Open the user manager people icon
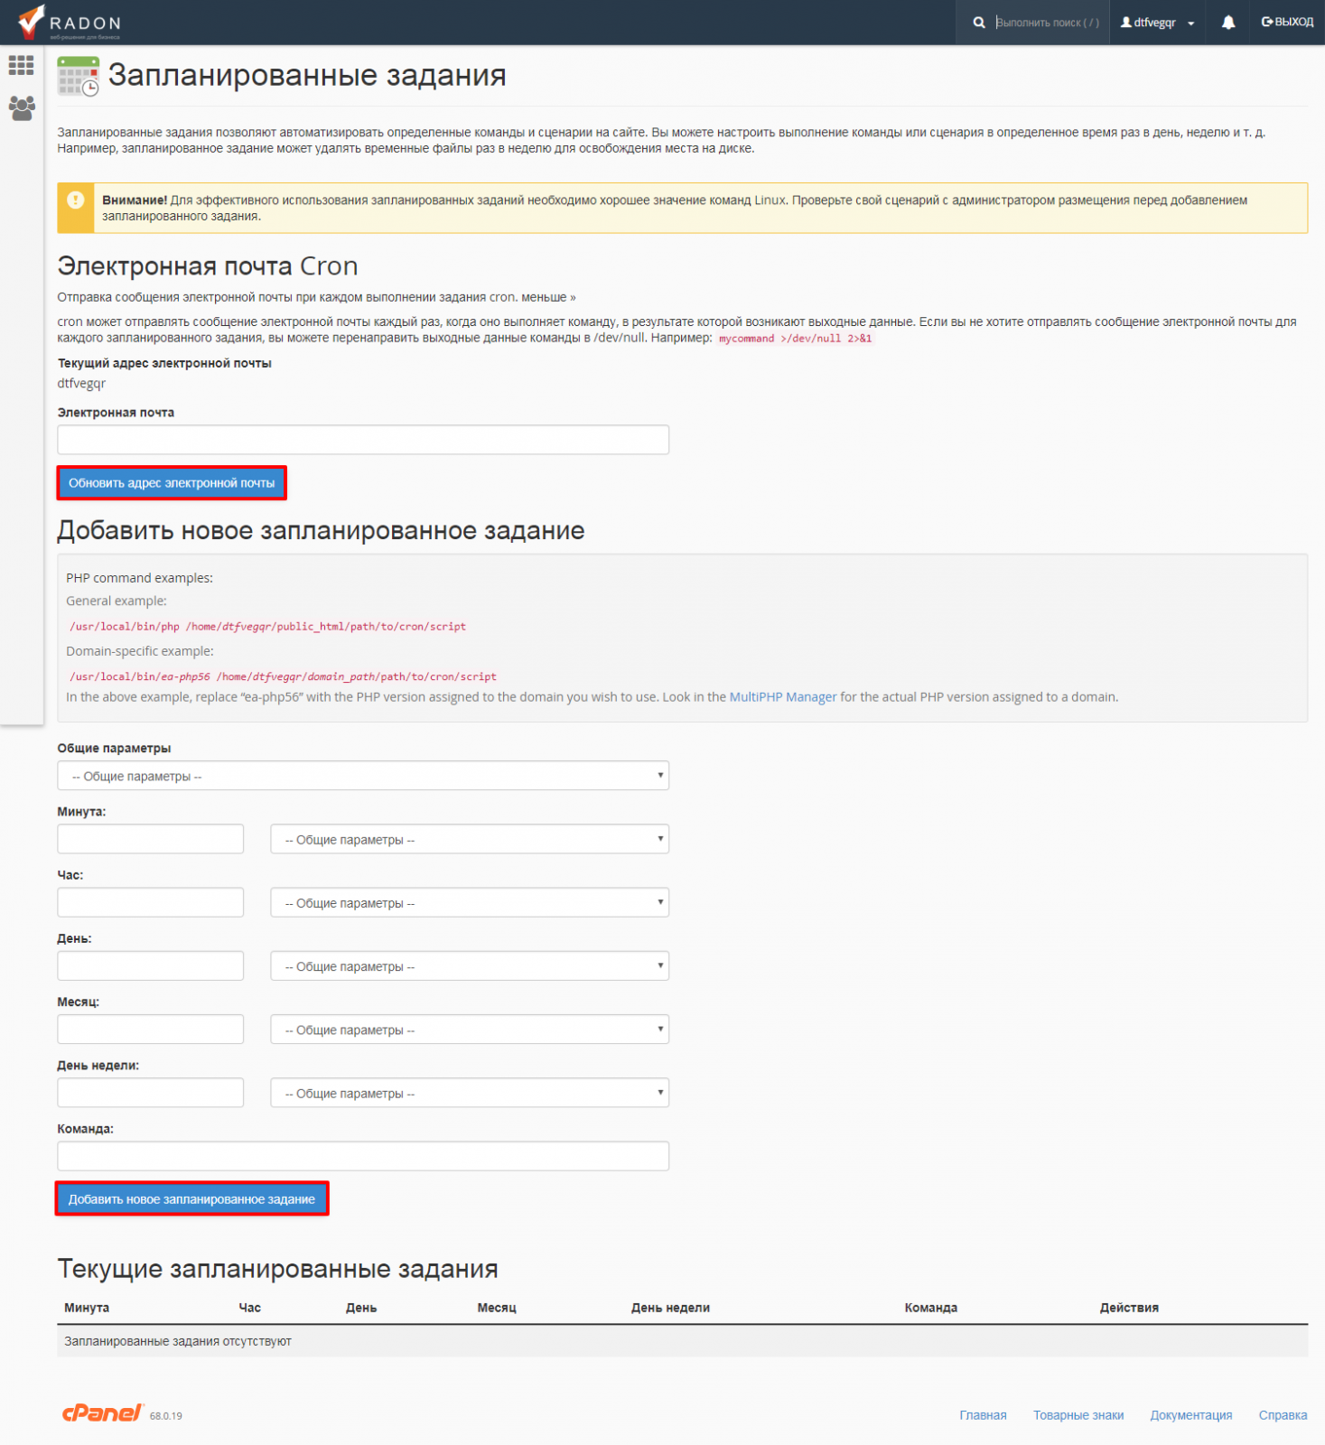Viewport: 1325px width, 1445px height. pos(22,108)
